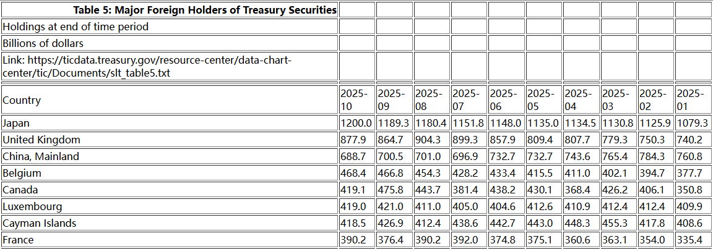Click United Kingdom's 2025-08 value 904.3
The height and width of the screenshot is (249, 713).
click(x=431, y=140)
